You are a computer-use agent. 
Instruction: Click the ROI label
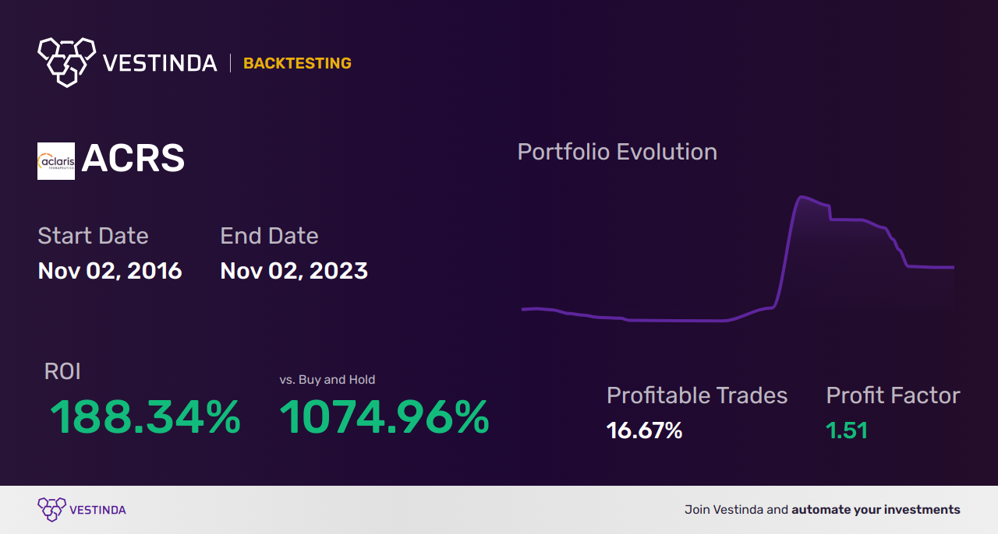coord(62,371)
